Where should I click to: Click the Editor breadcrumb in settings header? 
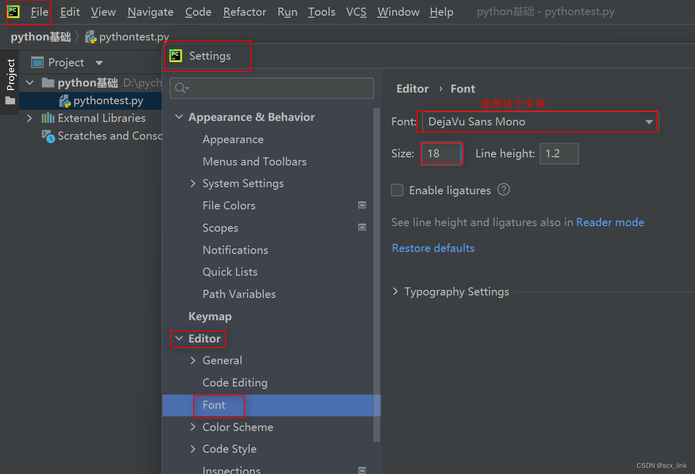tap(413, 89)
